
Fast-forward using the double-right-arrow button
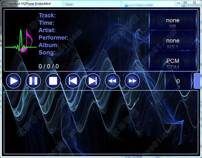pyautogui.click(x=132, y=81)
